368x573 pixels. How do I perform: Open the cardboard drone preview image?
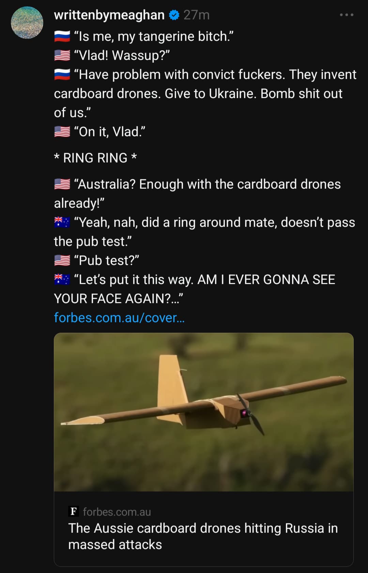204,412
